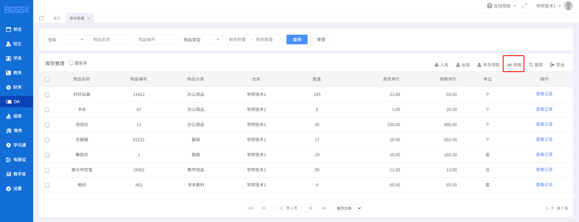Expand the 学邦技术1 user menu
The height and width of the screenshot is (222, 579).
point(549,6)
